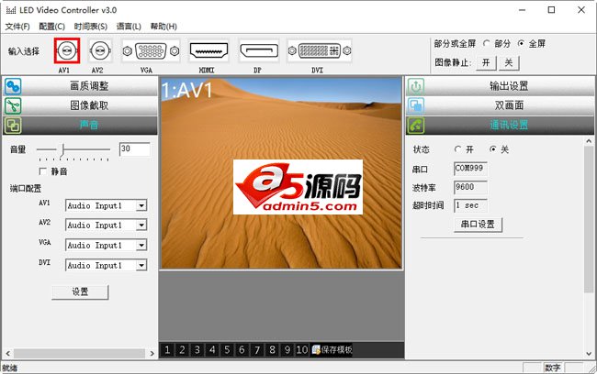Click 图像静止 关 button
This screenshot has height=374, width=597.
pos(509,62)
